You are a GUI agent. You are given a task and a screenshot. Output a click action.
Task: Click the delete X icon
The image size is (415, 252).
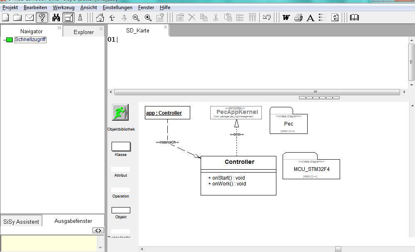point(192,18)
